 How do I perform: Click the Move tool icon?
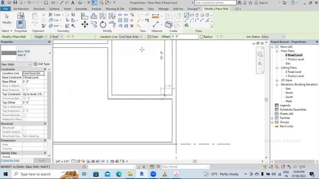[85, 24]
